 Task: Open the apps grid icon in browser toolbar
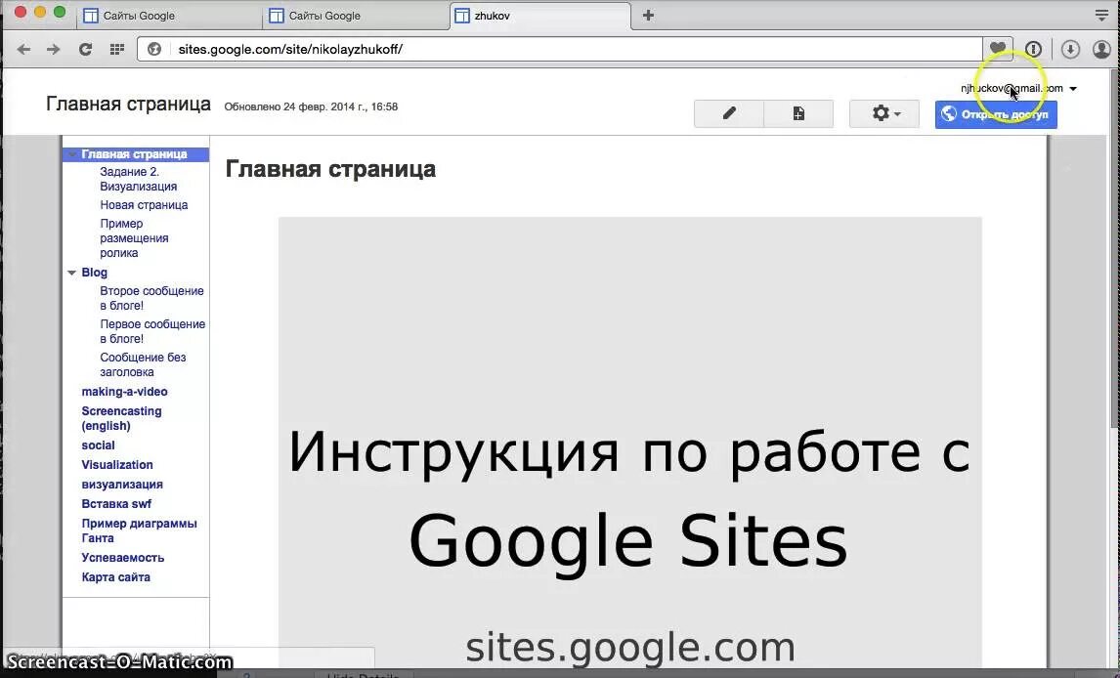tap(117, 49)
